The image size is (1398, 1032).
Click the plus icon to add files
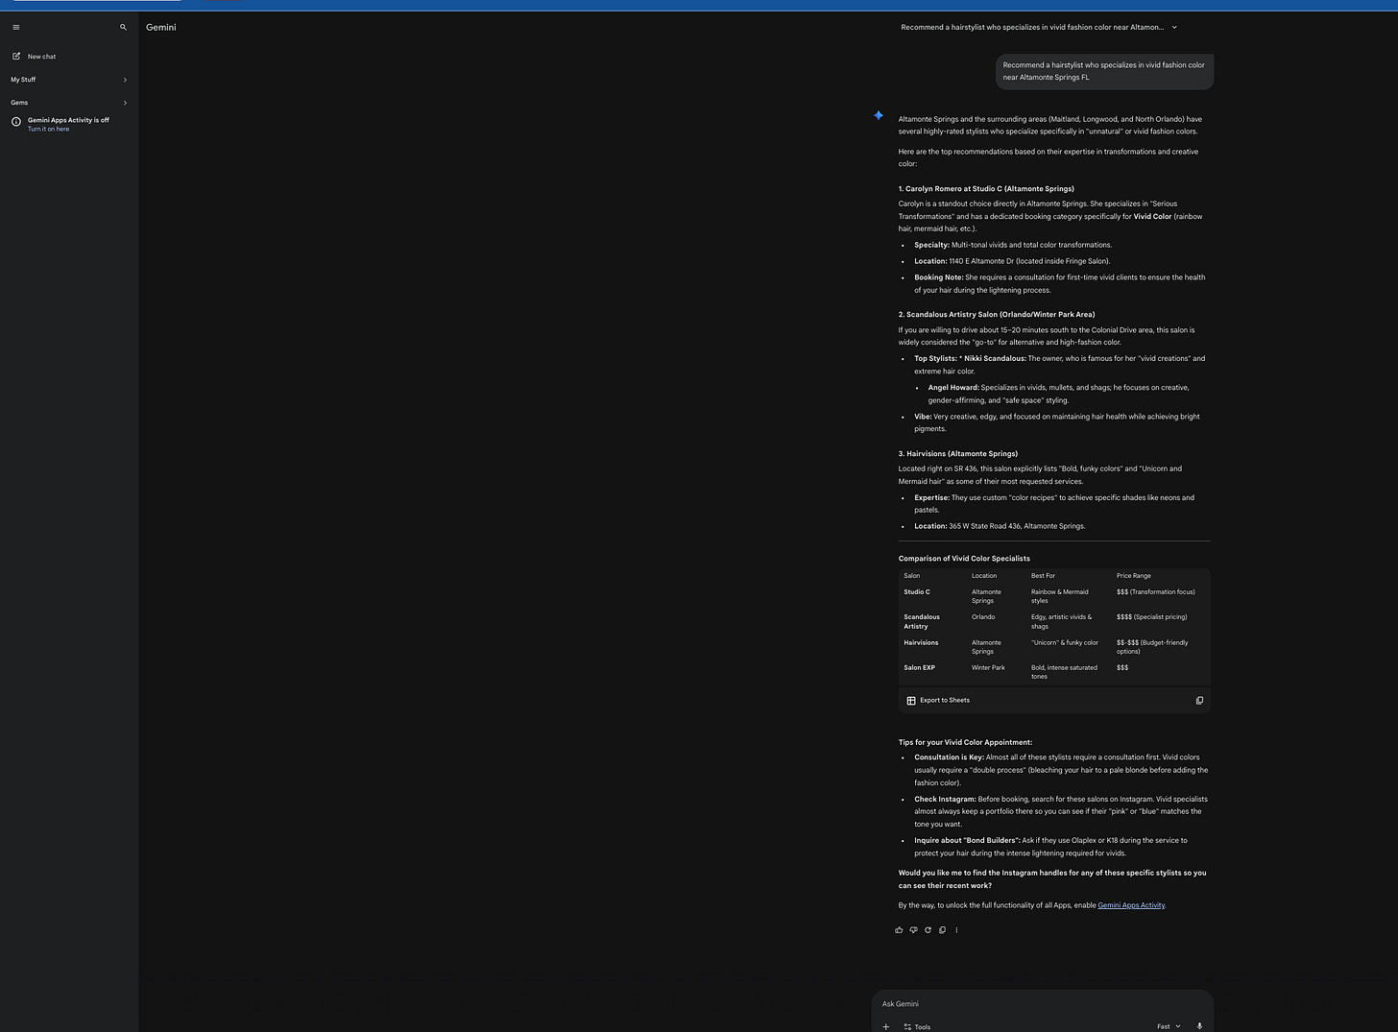885,1027
